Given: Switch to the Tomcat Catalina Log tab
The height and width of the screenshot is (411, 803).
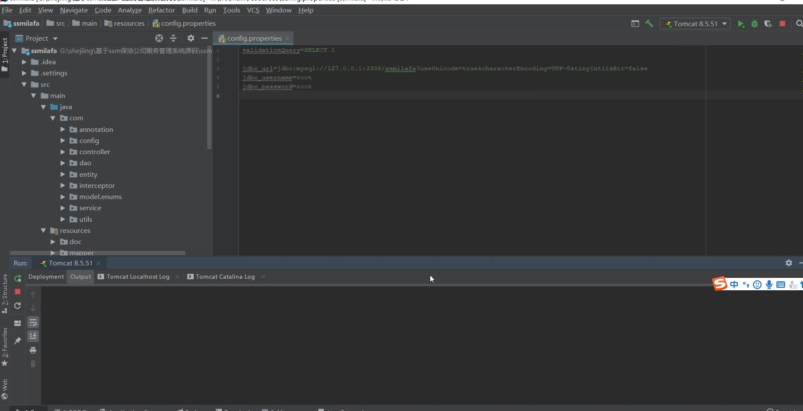Looking at the screenshot, I should click(x=225, y=277).
